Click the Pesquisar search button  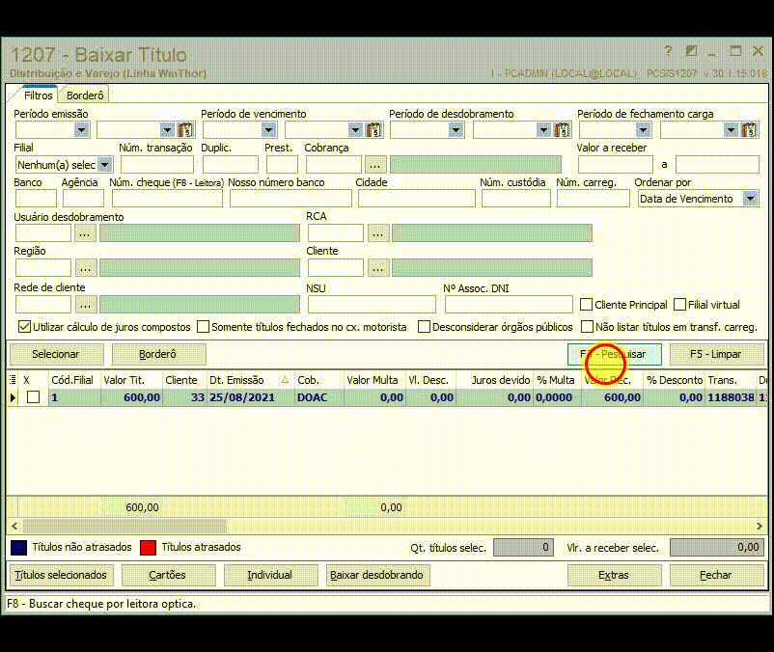(x=614, y=354)
